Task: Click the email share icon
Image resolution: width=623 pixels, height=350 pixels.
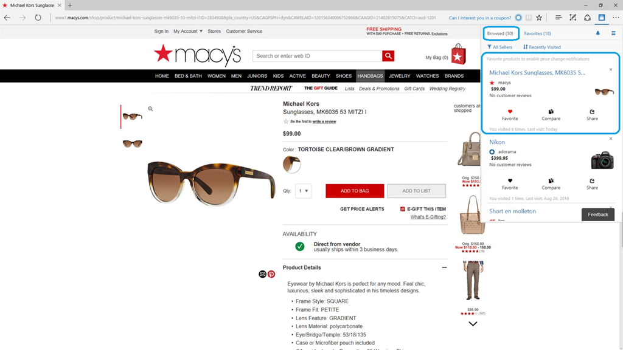Action: [262, 274]
